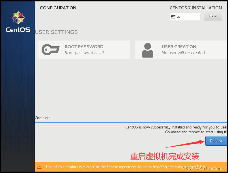The image size is (228, 173).
Task: Click the CentOS wordmark in sidebar
Action: 18,30
